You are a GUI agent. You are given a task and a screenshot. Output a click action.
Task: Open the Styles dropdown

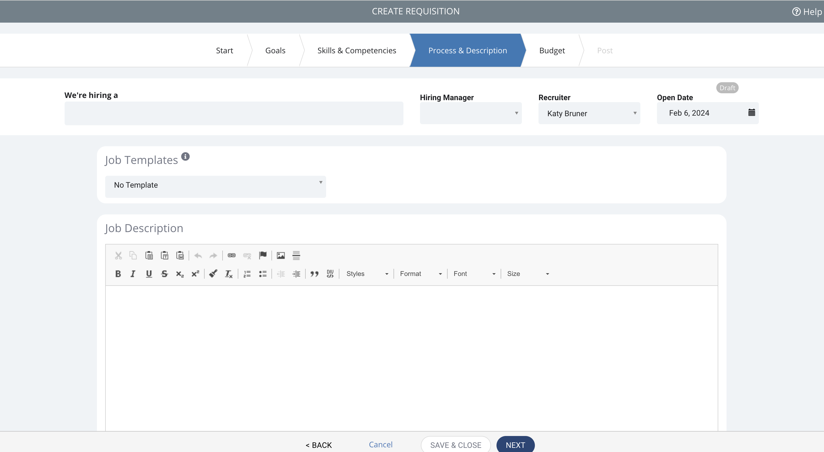point(367,274)
